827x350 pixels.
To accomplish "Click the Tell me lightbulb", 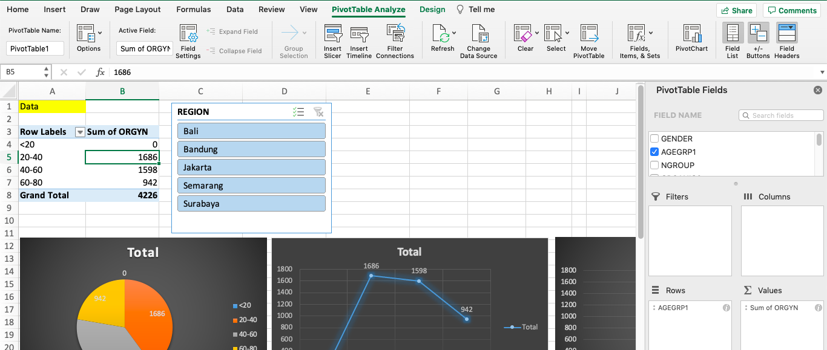I will tap(460, 10).
